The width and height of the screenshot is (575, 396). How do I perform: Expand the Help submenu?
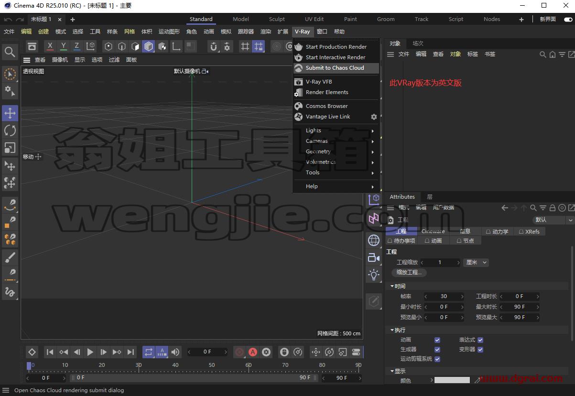336,186
